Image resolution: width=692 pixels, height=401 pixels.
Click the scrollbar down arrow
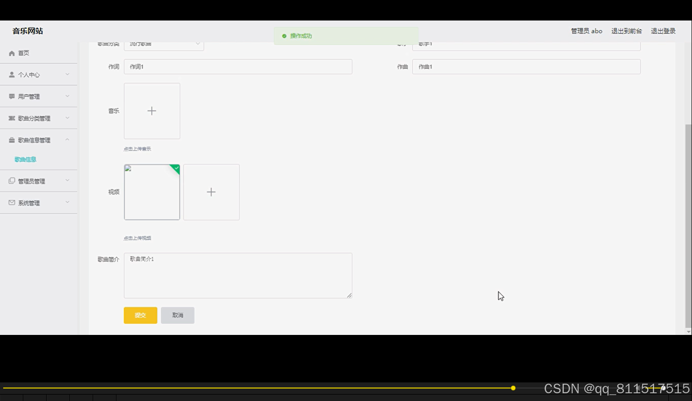(688, 332)
